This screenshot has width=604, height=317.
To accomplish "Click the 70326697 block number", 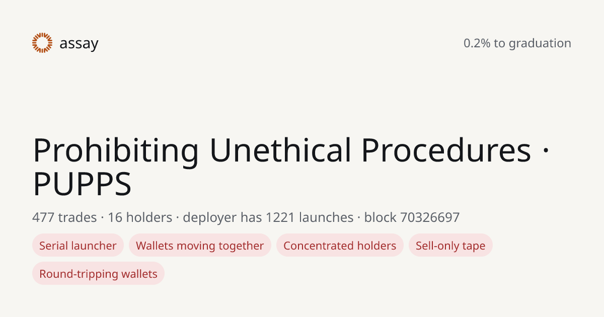I will pyautogui.click(x=430, y=217).
